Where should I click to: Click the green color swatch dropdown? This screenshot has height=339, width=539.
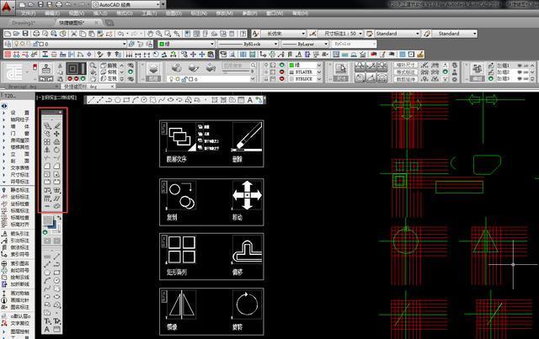tap(184, 42)
